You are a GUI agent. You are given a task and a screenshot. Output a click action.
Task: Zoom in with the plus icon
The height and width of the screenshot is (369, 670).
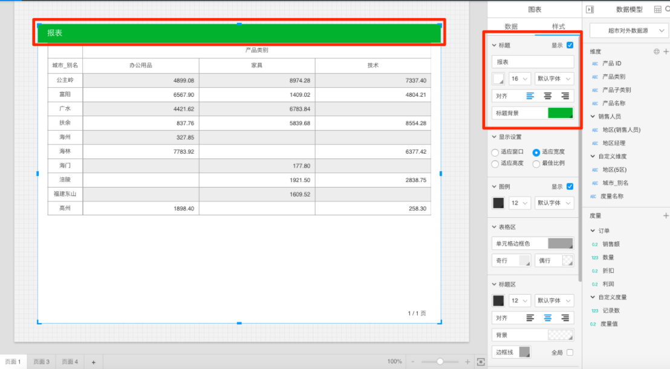click(x=467, y=362)
